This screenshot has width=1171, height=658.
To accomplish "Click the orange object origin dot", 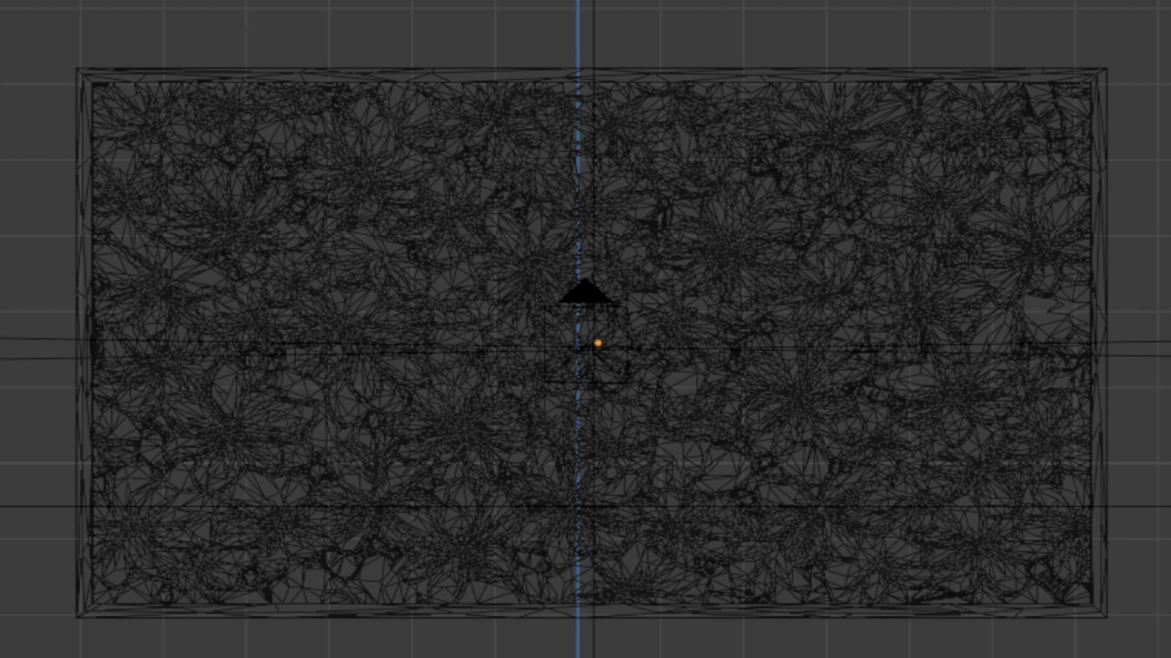I will coord(598,344).
